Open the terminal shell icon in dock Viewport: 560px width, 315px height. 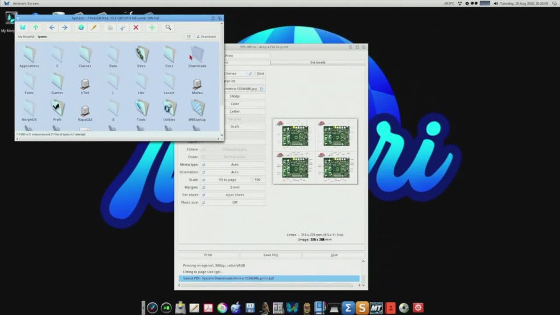point(166,308)
